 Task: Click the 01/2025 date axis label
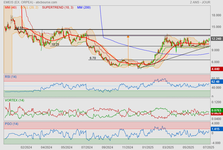pos(148,147)
